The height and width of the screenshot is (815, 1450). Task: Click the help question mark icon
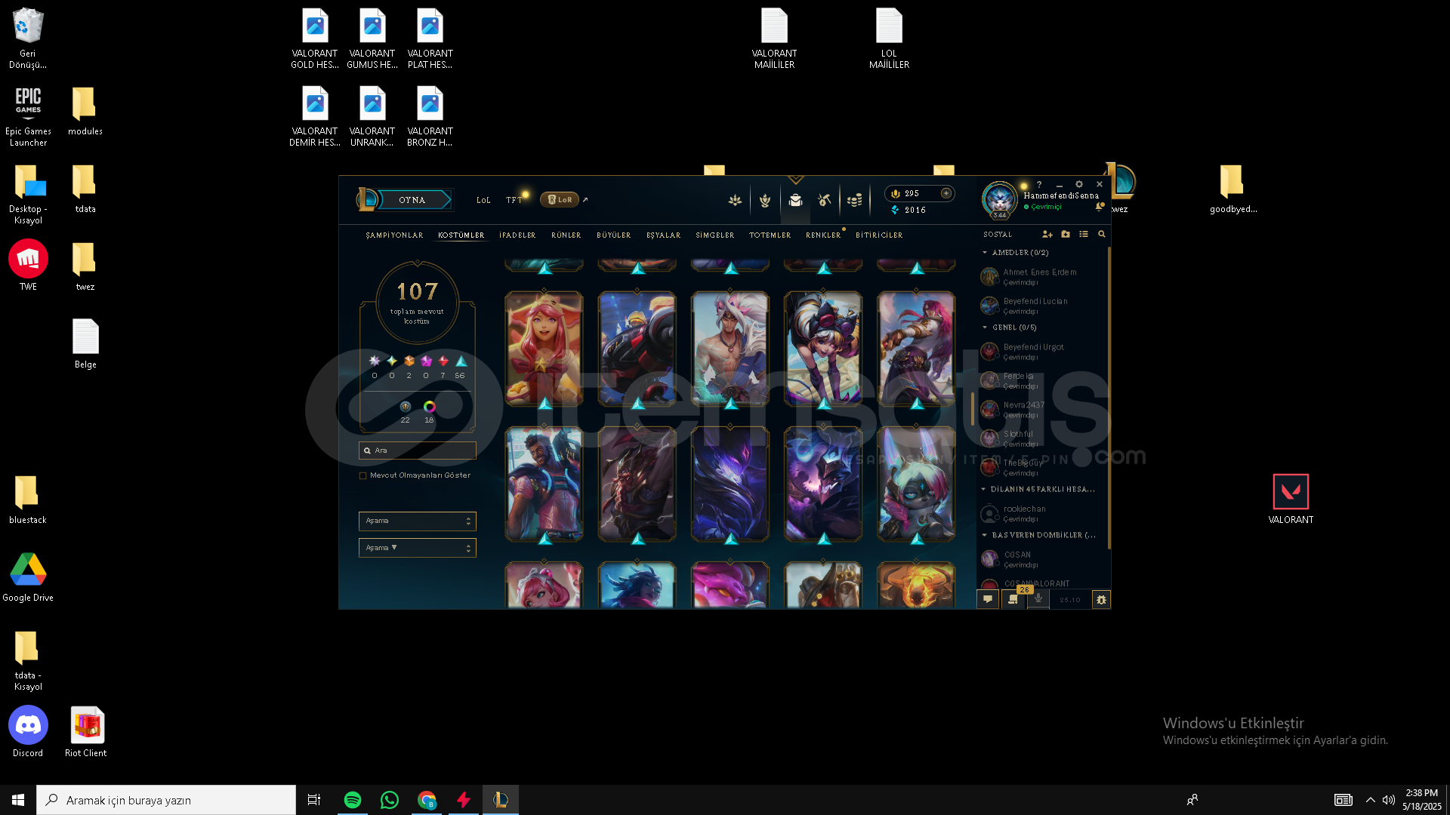coord(1039,184)
